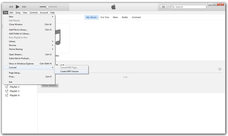Screen dimensions: 228x136
Task: Switch to the Connect tab
Action: point(136,17)
